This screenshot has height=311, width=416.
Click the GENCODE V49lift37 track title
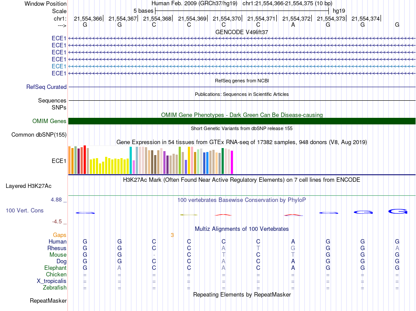pos(242,32)
